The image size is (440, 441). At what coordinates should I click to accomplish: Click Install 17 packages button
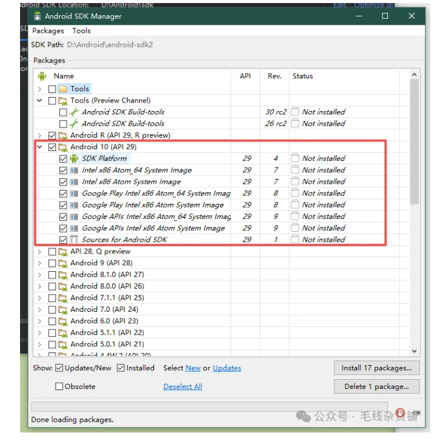[377, 368]
